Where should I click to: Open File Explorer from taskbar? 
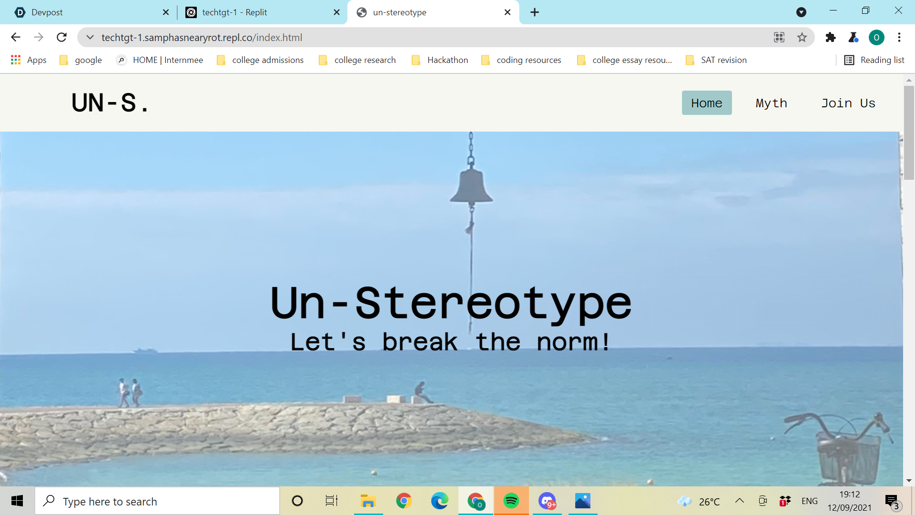click(x=368, y=501)
